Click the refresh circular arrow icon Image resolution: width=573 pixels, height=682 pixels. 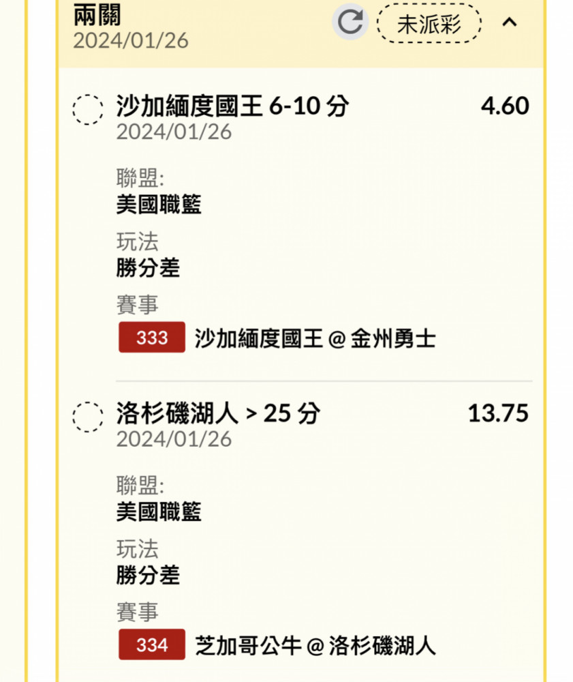(x=350, y=22)
